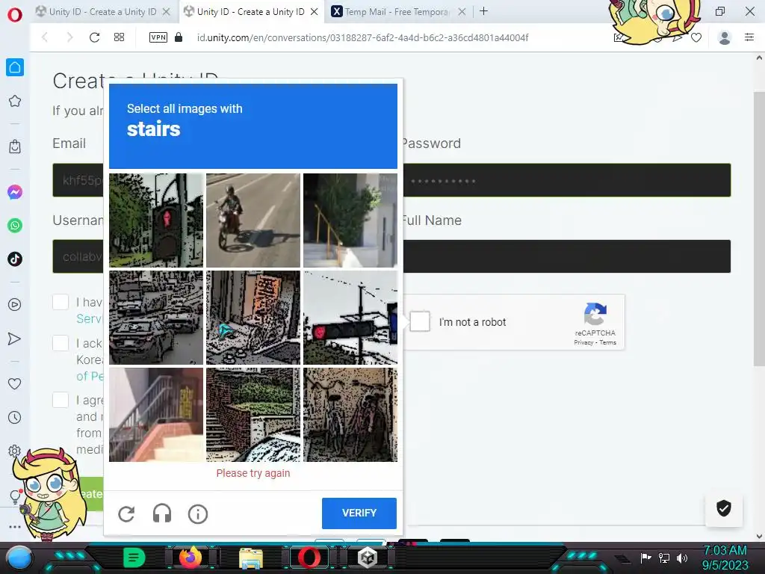The height and width of the screenshot is (574, 765).
Task: Go to Opera start page home icon
Action: click(x=15, y=67)
